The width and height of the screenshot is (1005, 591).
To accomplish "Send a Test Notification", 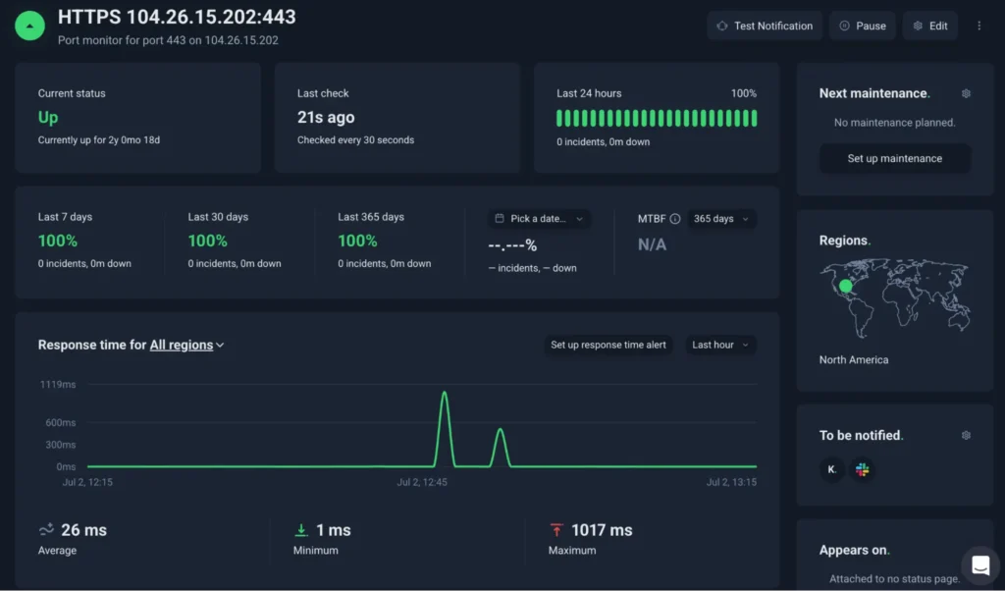I will (x=765, y=26).
